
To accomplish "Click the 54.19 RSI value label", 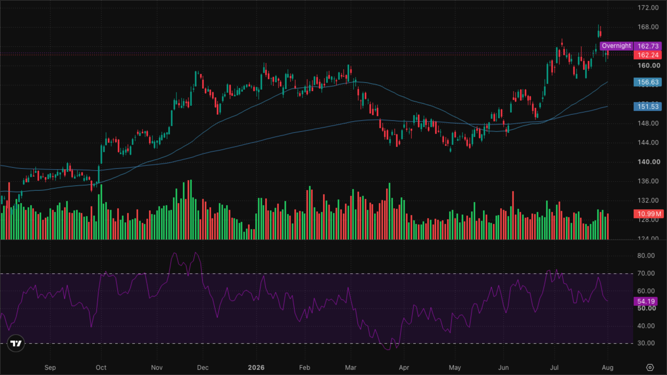I will click(x=646, y=301).
